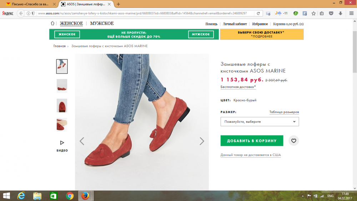357x201 pixels.
Task: Click green extension icon in toolbar
Action: (x=296, y=13)
